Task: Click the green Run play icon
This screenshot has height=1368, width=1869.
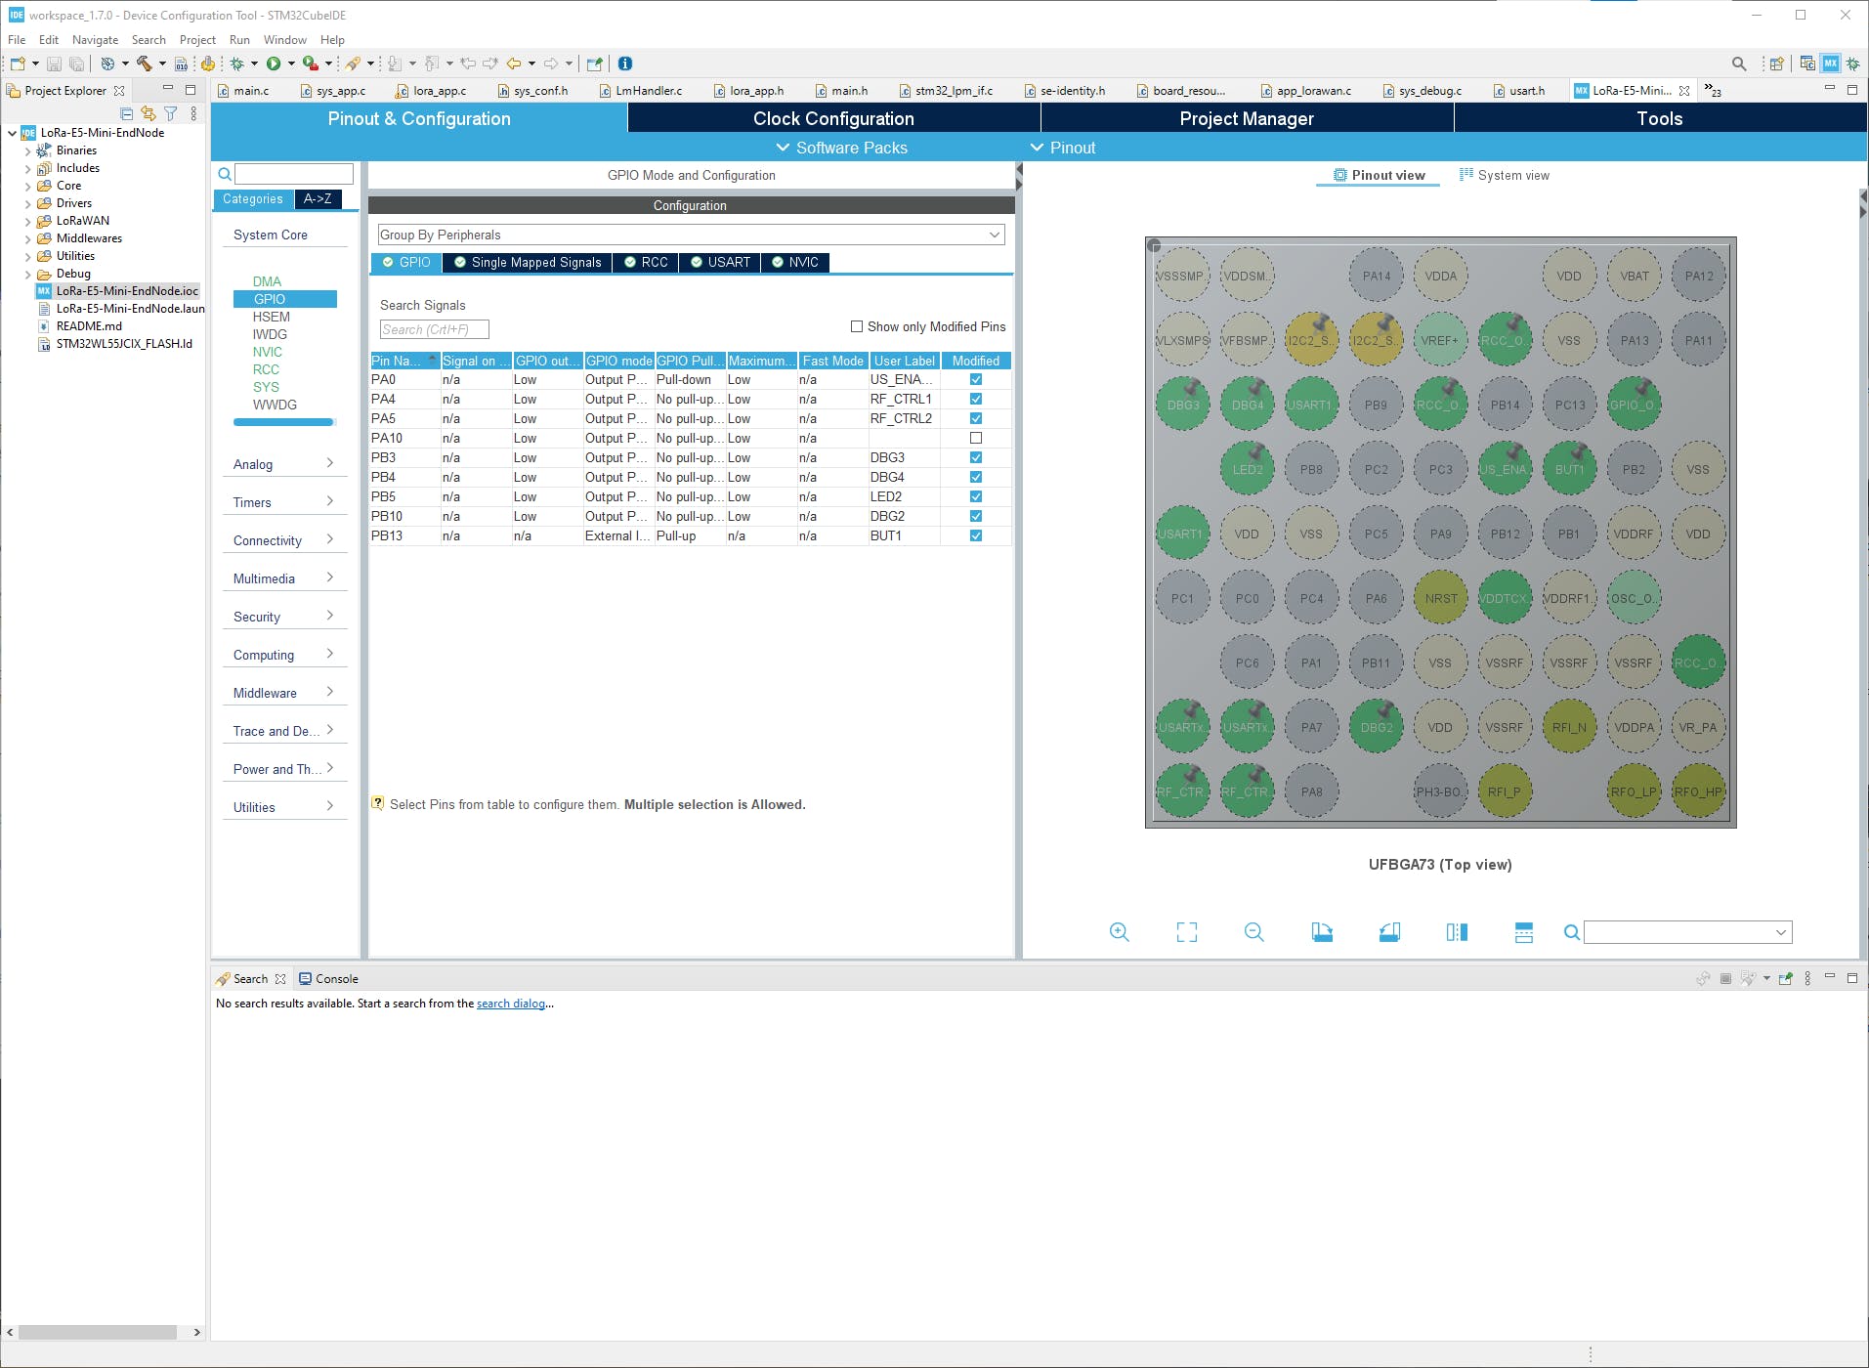Action: coord(274,64)
